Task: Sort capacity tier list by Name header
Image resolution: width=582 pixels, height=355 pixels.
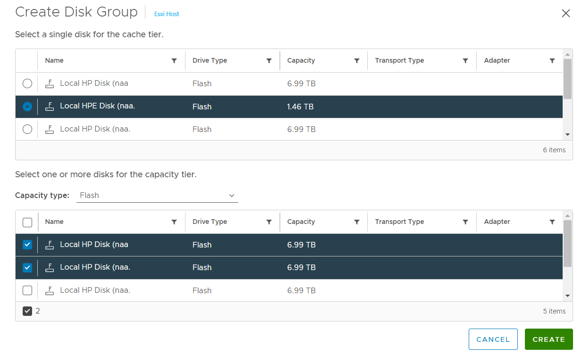Action: click(x=54, y=222)
